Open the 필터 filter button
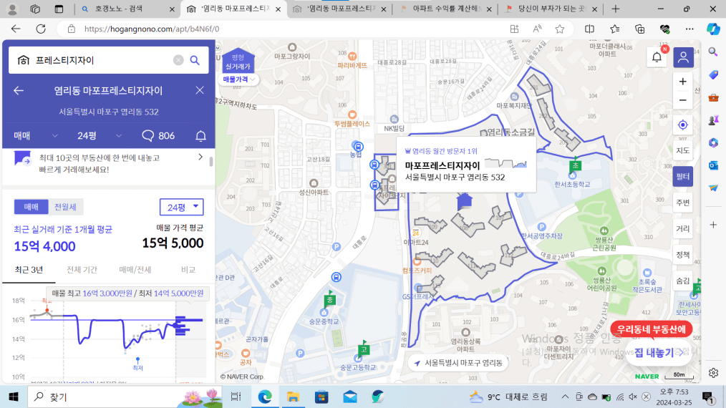This screenshot has height=408, width=726. (683, 177)
